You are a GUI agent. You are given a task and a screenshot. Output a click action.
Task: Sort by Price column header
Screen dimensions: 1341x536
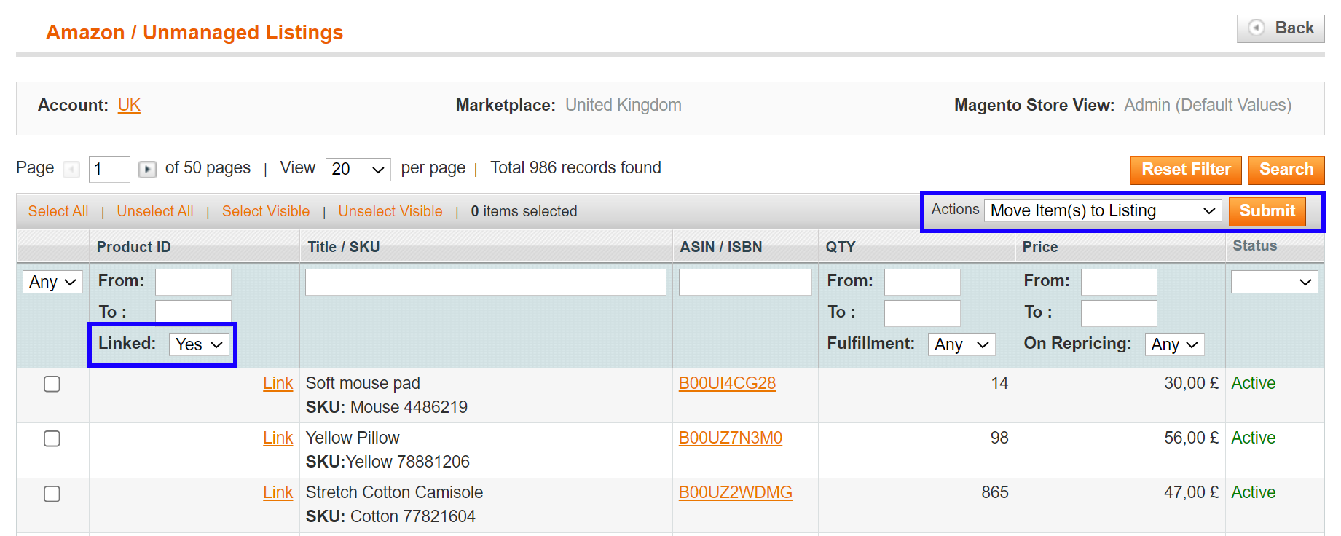[x=1040, y=247]
